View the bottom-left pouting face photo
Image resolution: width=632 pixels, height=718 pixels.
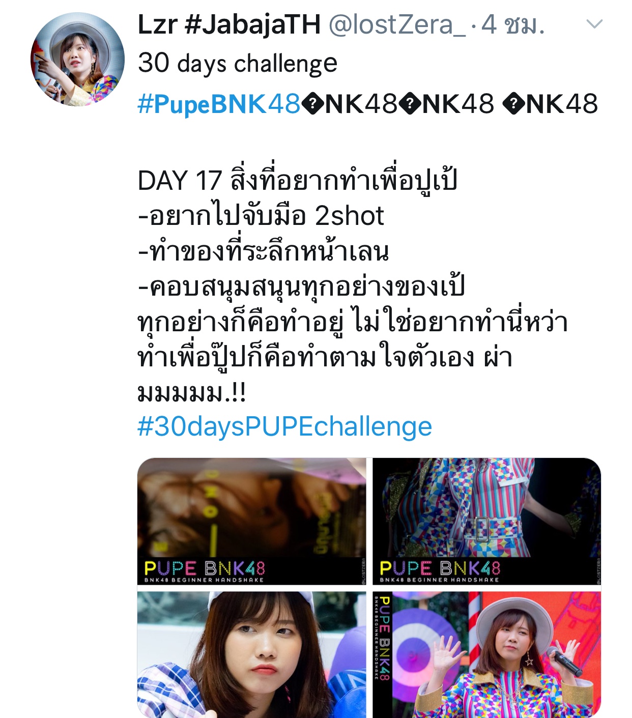point(251,654)
